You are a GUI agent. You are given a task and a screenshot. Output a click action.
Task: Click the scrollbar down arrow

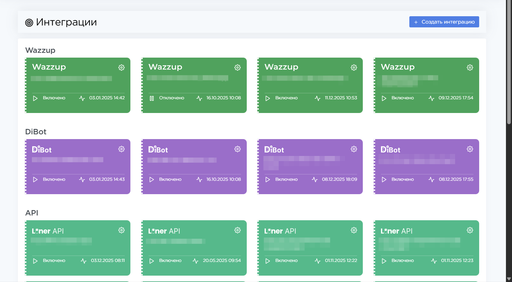[509, 279]
